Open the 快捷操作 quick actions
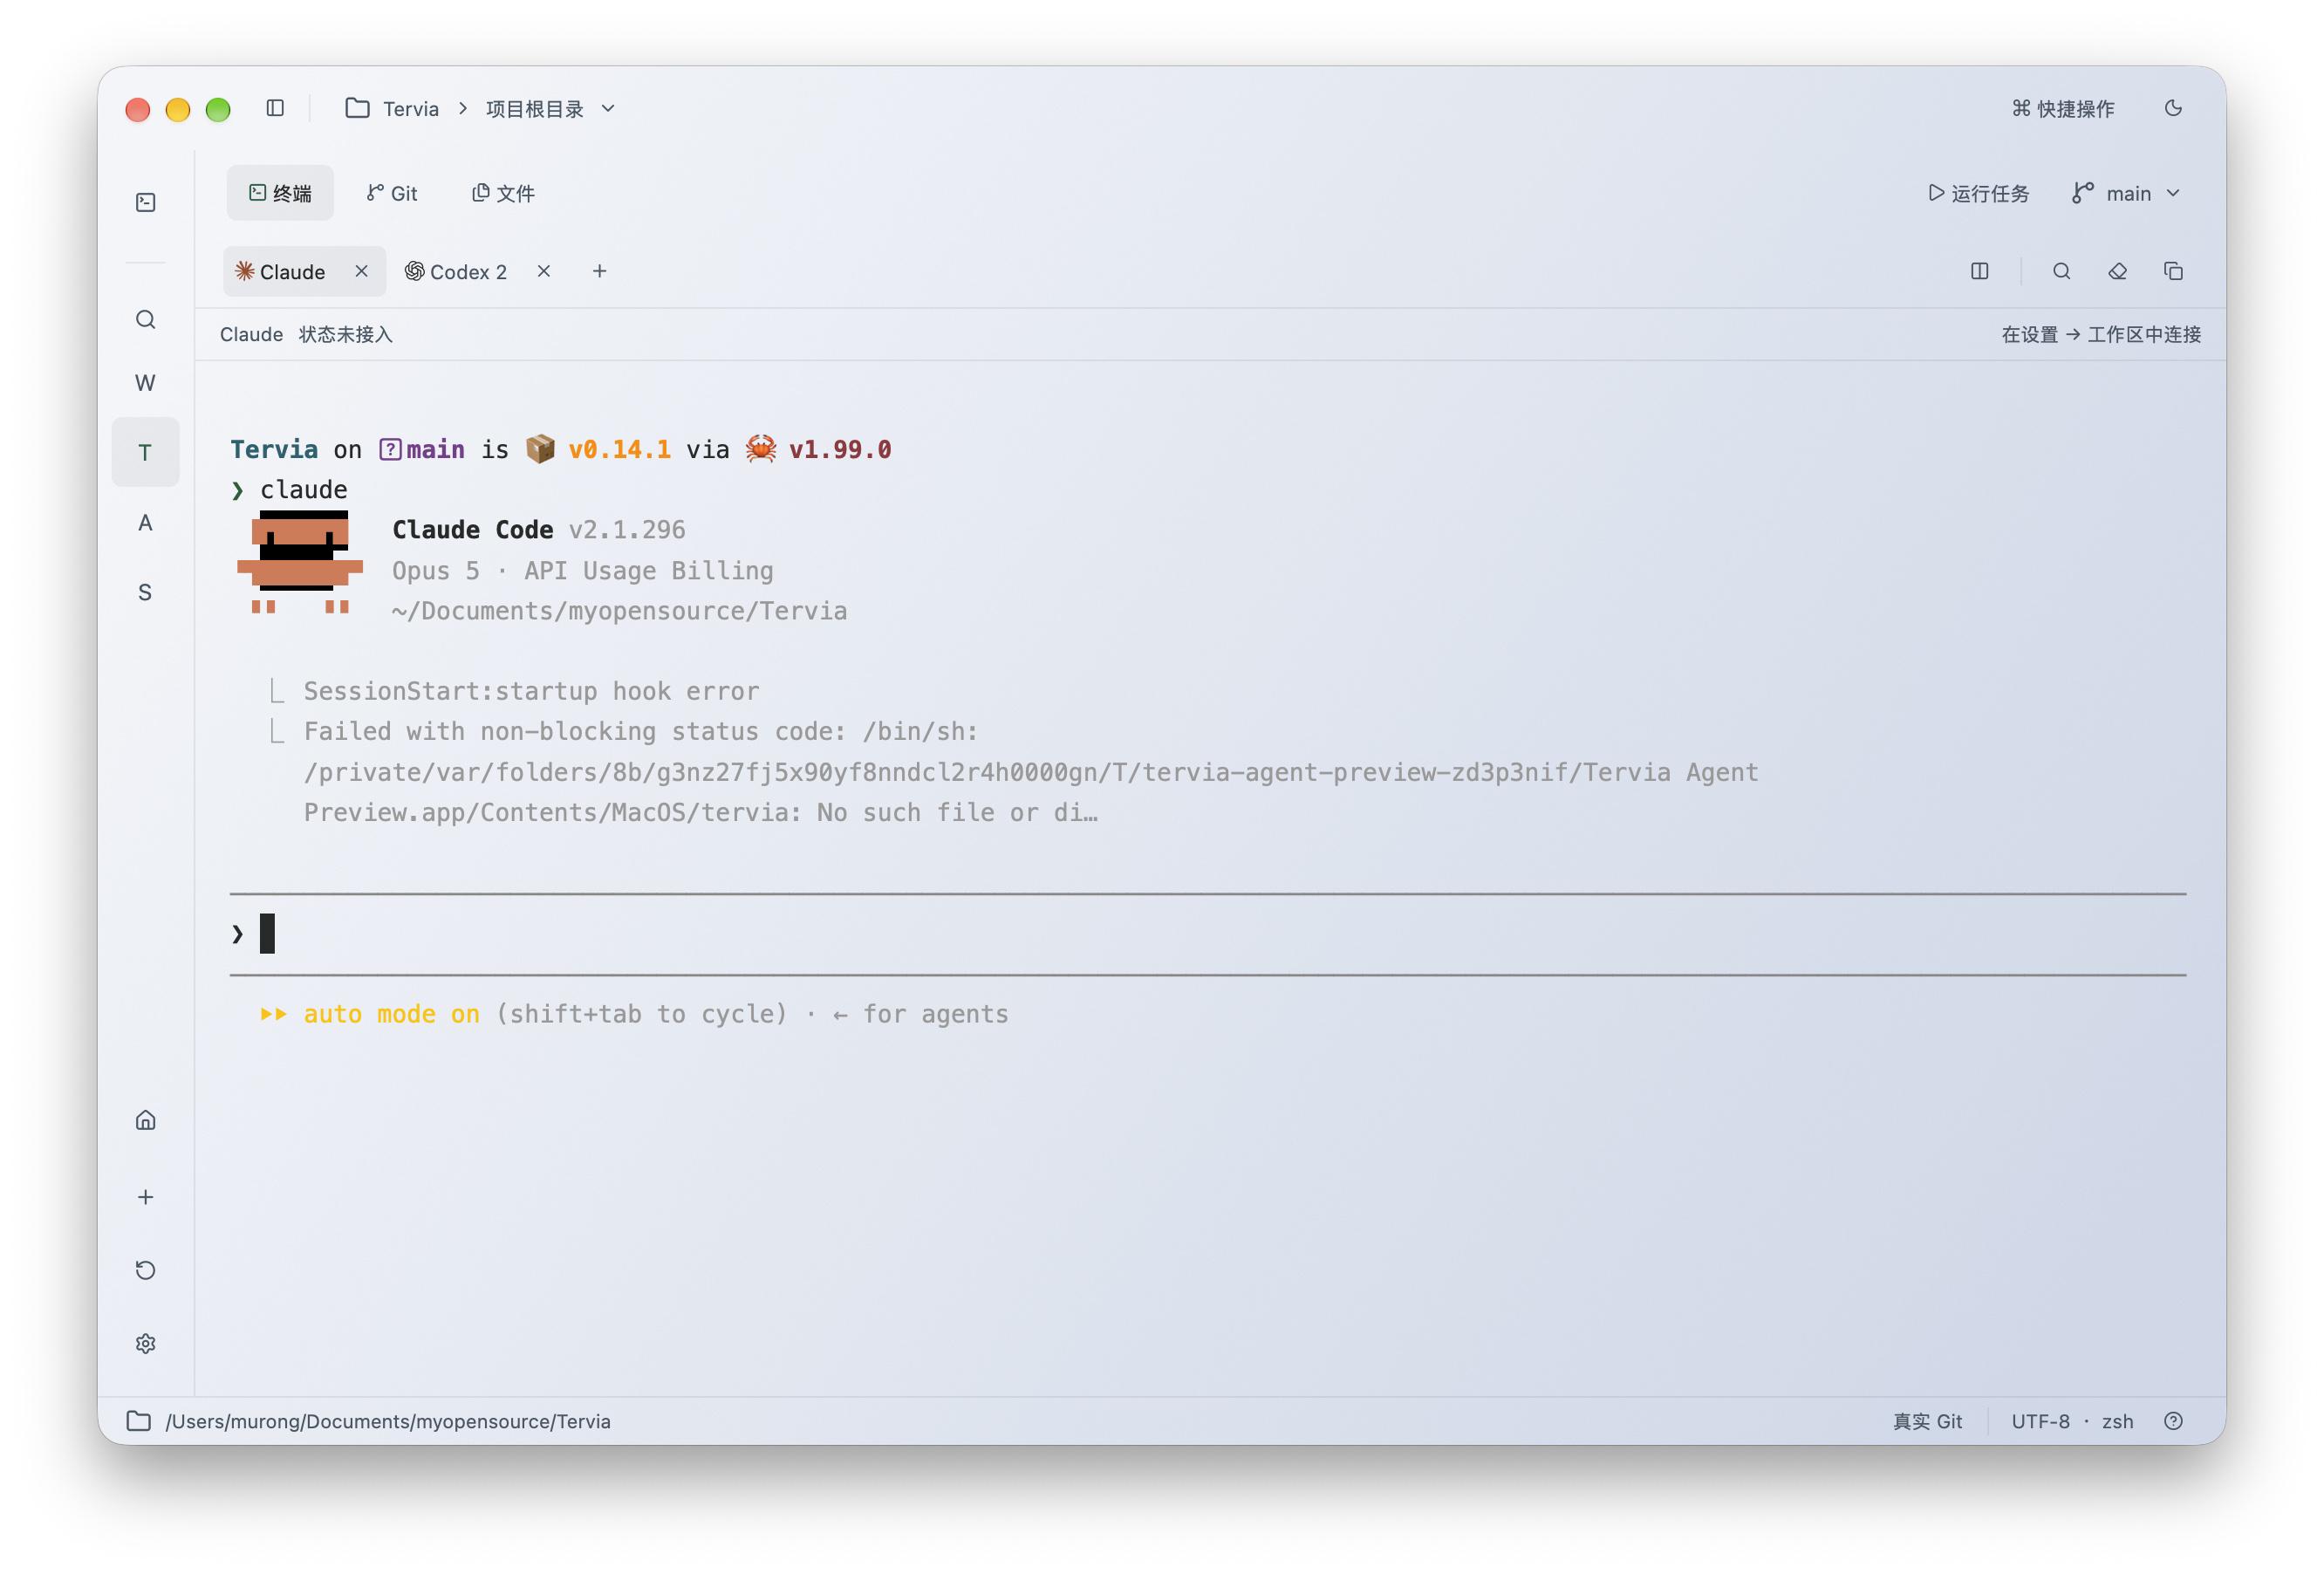The height and width of the screenshot is (1574, 2324). (2063, 108)
